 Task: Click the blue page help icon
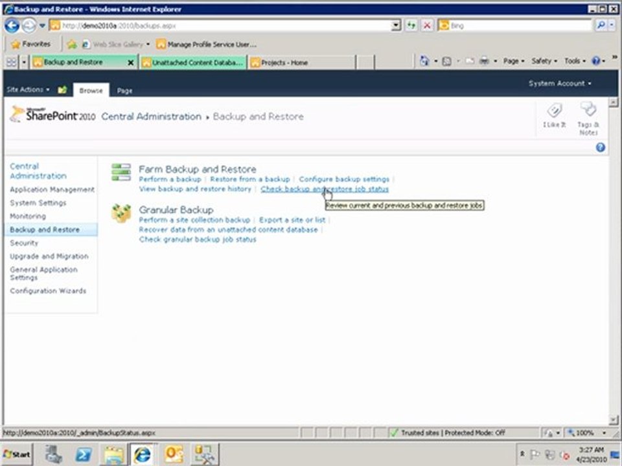(x=600, y=148)
